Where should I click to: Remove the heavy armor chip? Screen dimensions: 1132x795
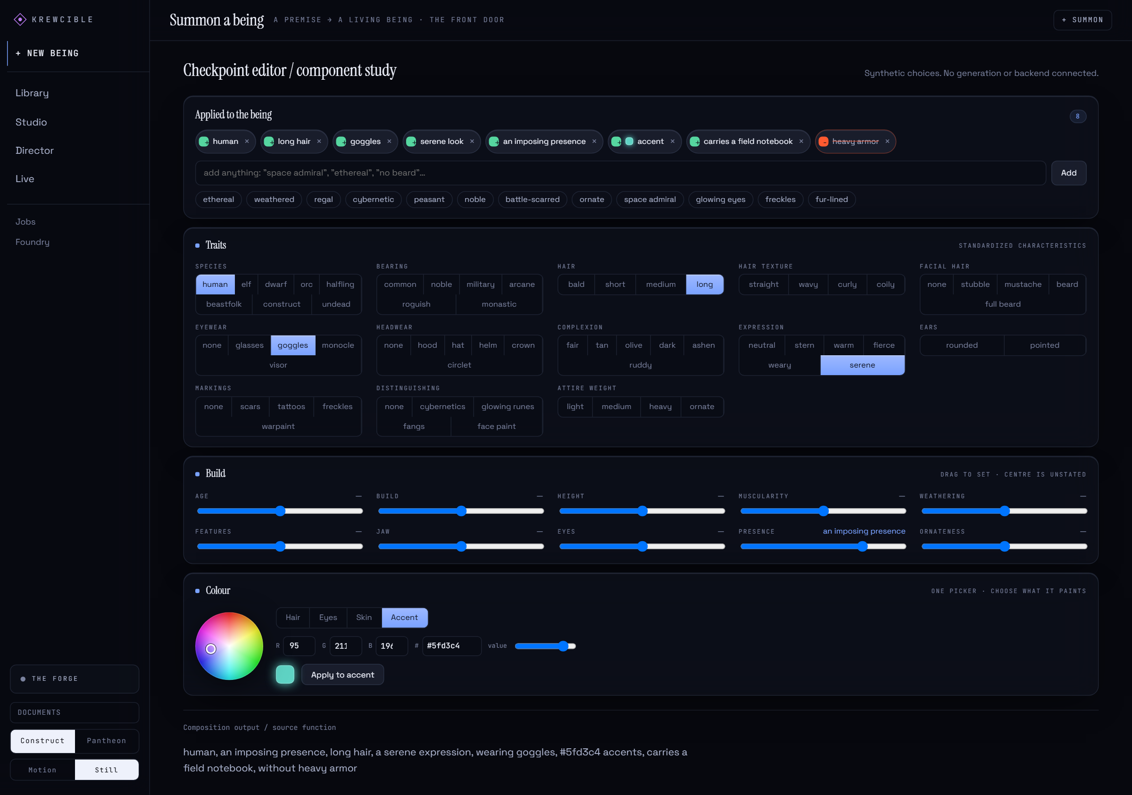(888, 142)
